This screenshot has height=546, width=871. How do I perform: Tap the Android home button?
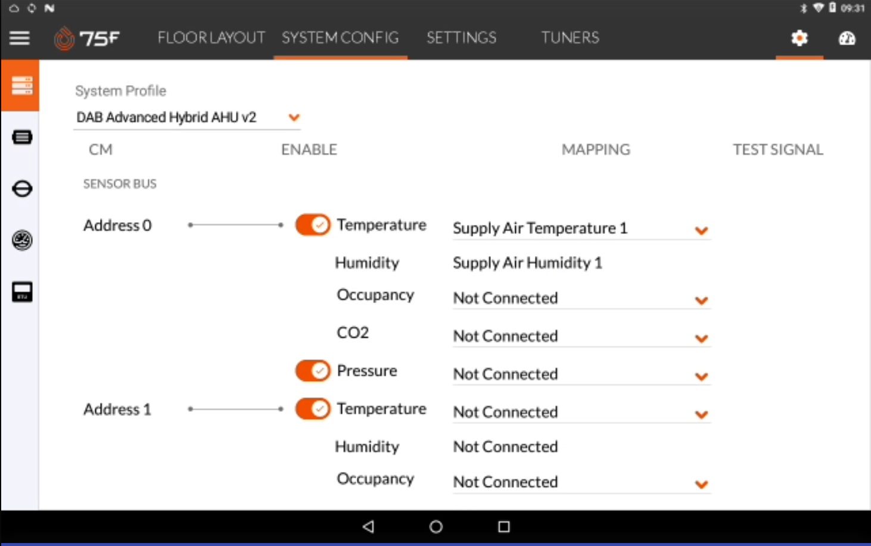(x=436, y=526)
